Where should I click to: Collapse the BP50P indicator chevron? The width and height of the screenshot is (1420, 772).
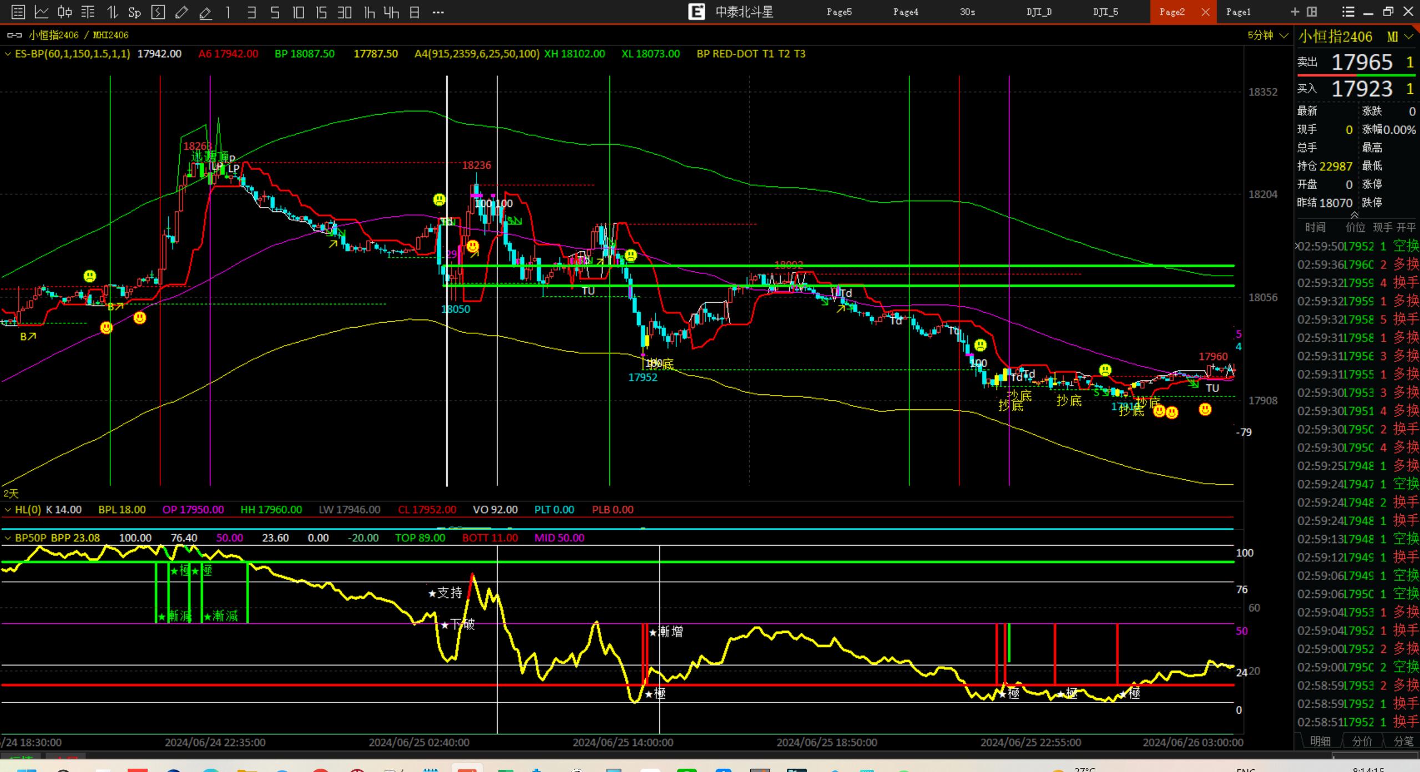tap(8, 537)
